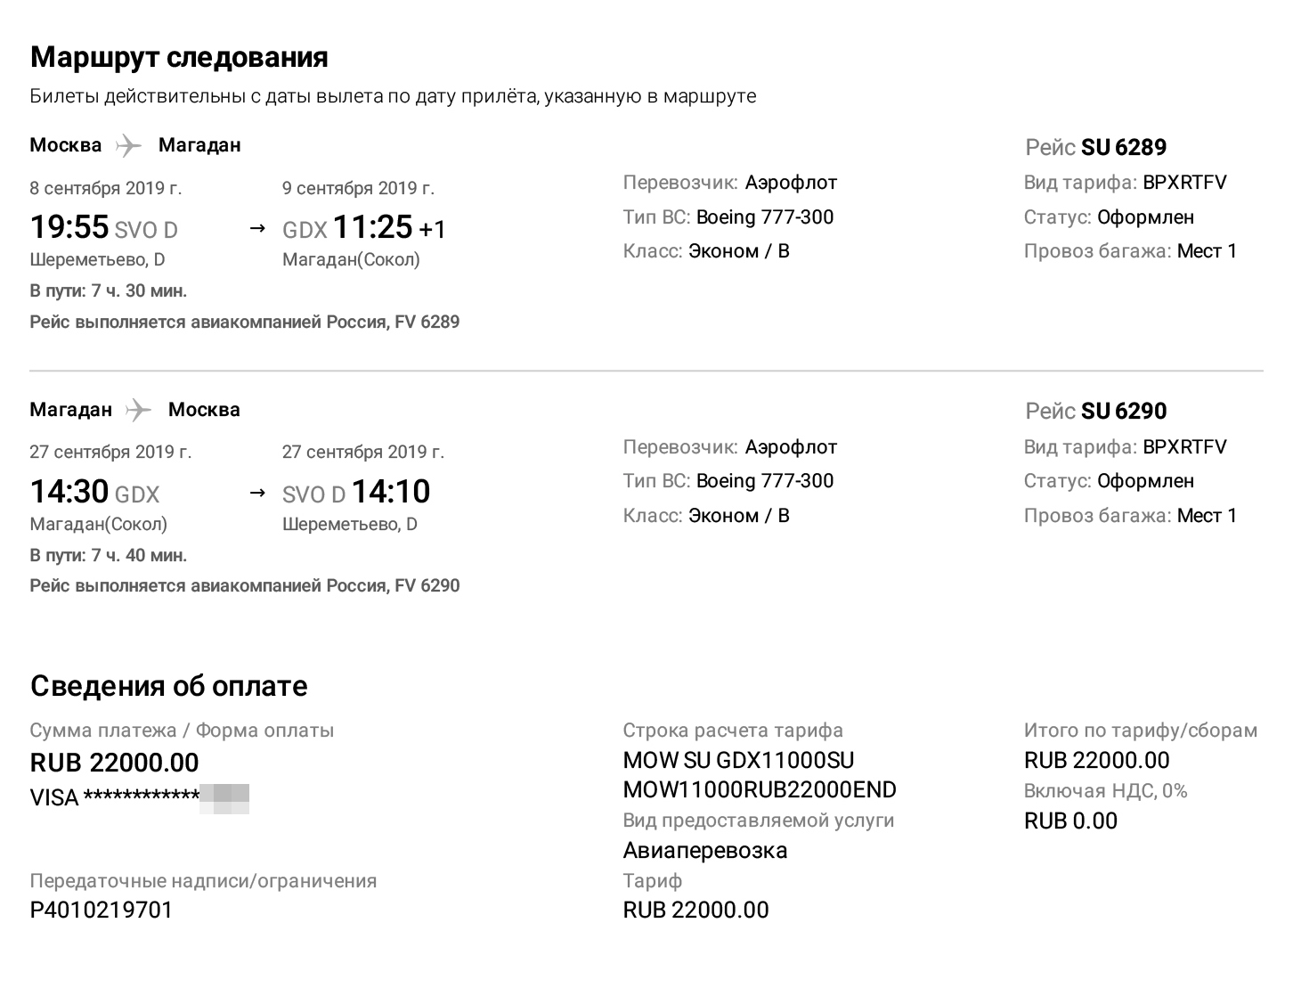
Task: Click the blurred VISA card digits
Action: pos(224,797)
